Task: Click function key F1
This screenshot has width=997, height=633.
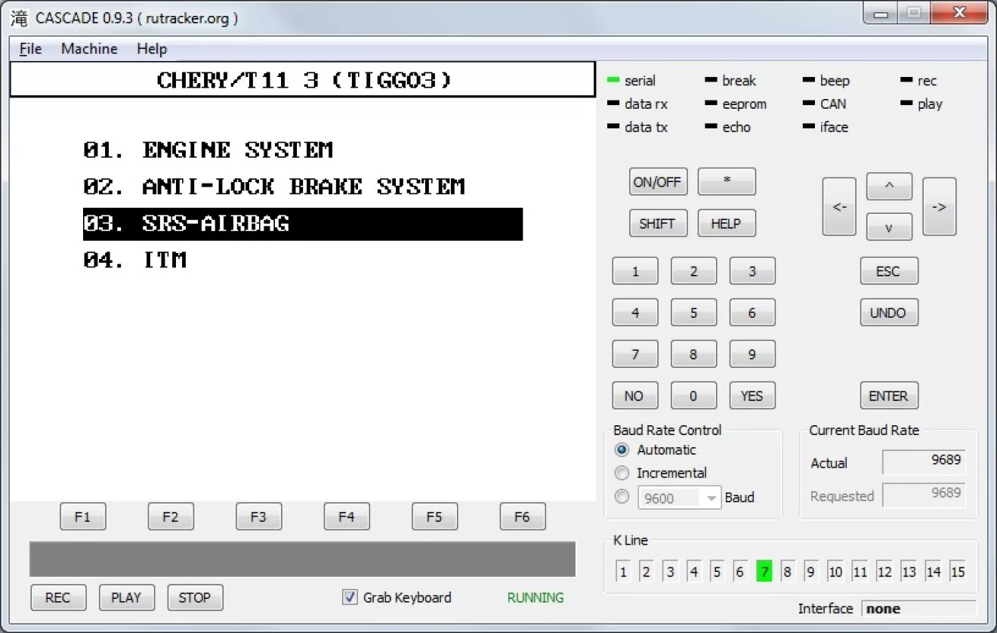Action: [83, 517]
